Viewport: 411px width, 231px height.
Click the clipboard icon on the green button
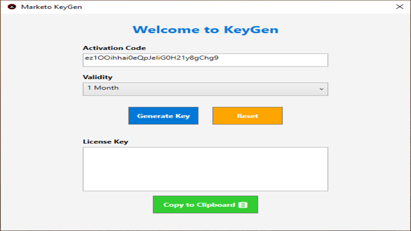[x=243, y=205]
